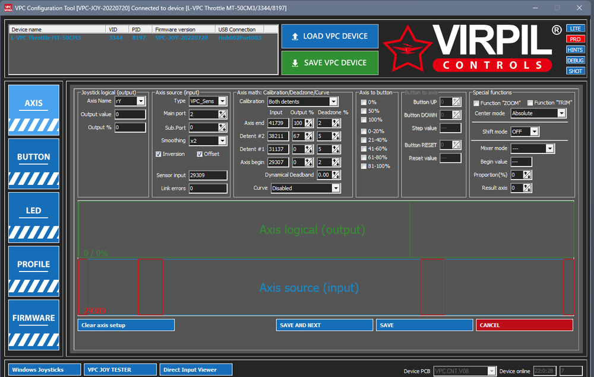Enable the 100% axis to button checkbox
Viewport: 594px width, 377px height.
[364, 120]
